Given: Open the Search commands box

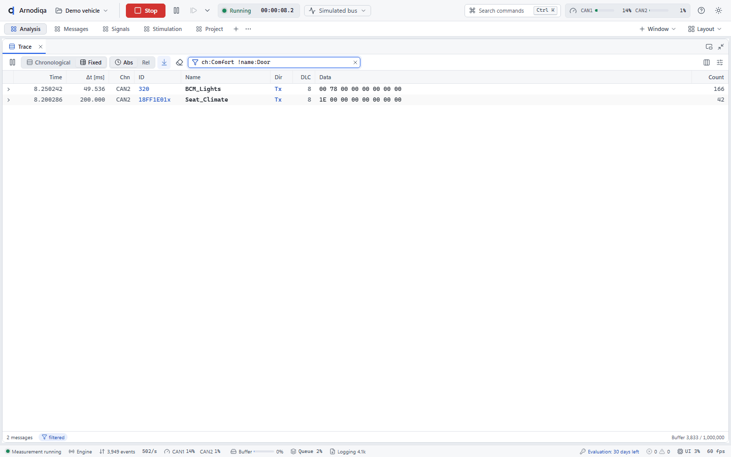Looking at the screenshot, I should pyautogui.click(x=513, y=11).
